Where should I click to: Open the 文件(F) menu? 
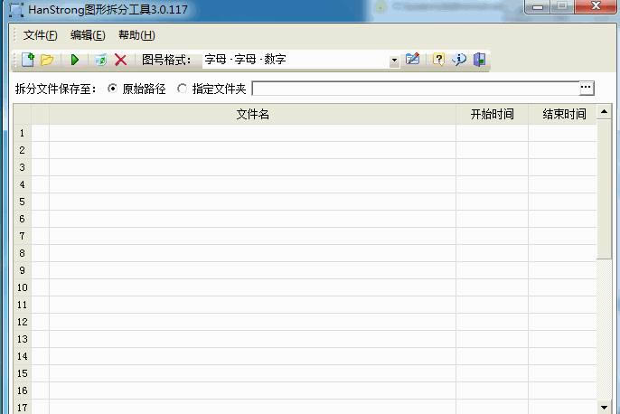(x=40, y=35)
